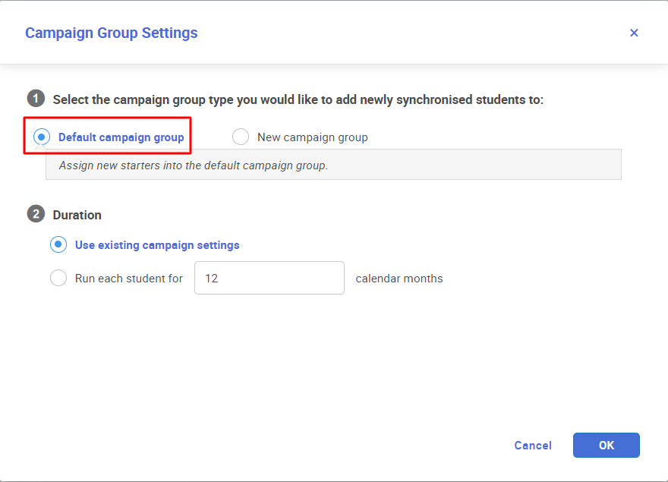This screenshot has height=482, width=668.
Task: Click the 'calendar months' text
Action: coord(399,279)
